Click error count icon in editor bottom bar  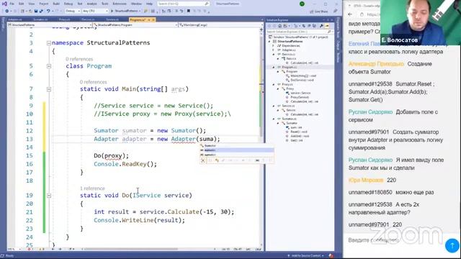pyautogui.click(x=29, y=250)
